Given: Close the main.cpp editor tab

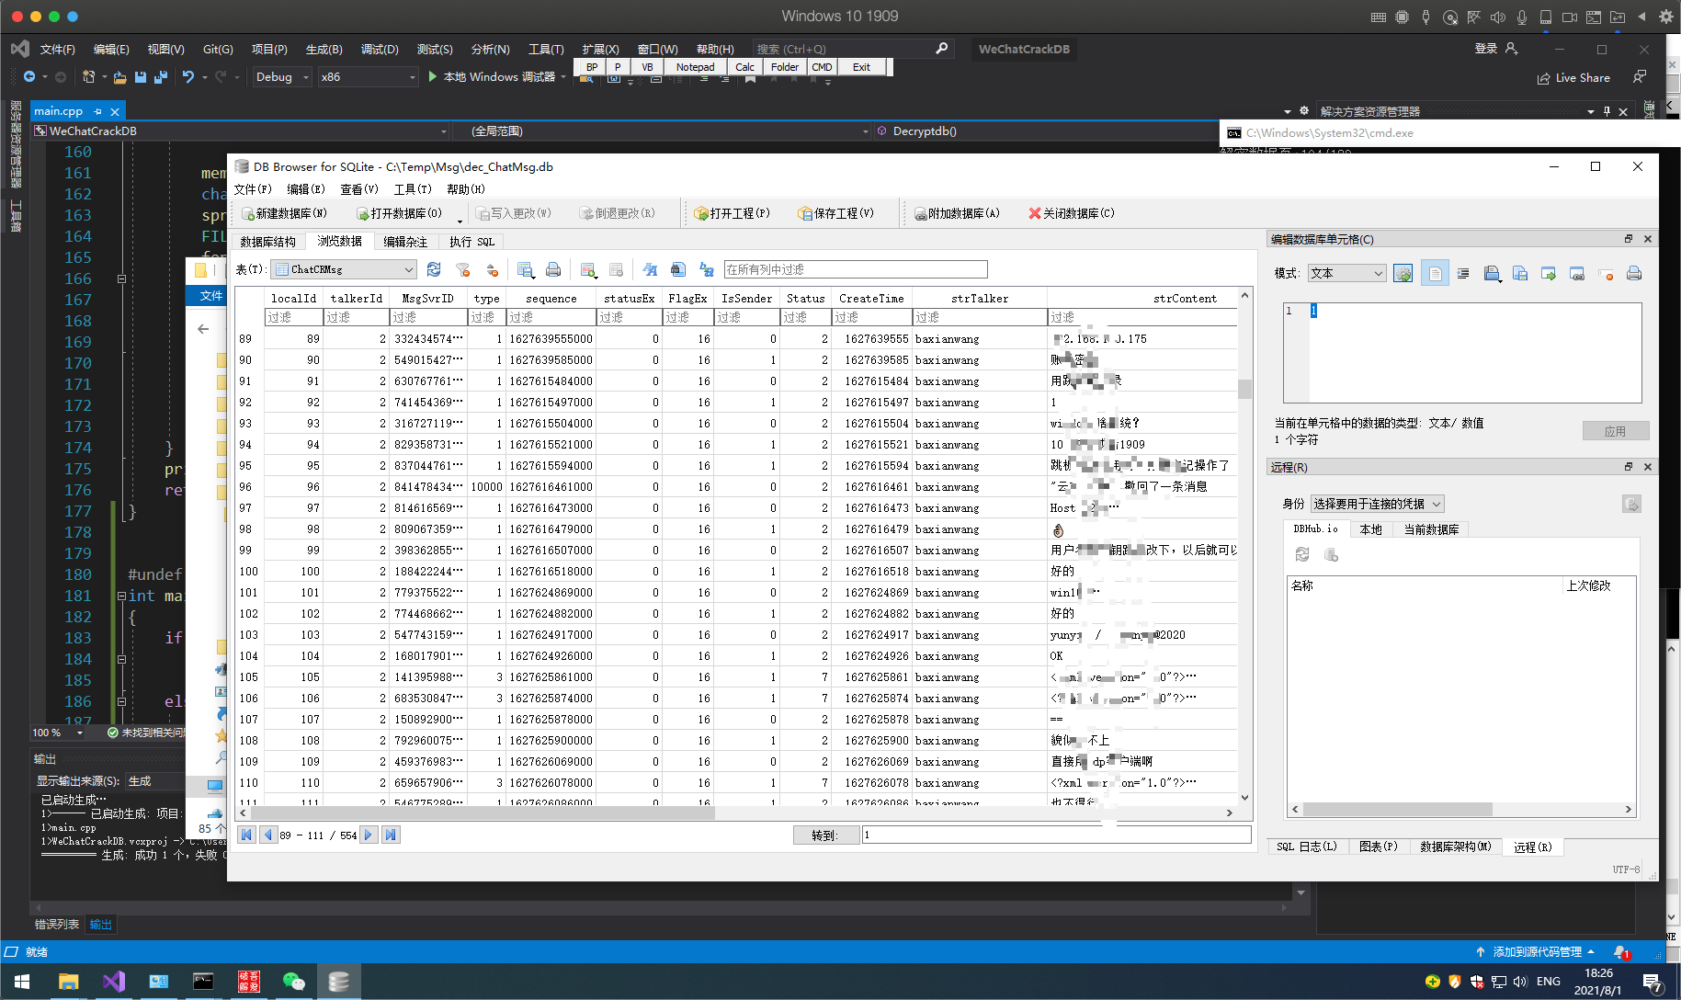Looking at the screenshot, I should pyautogui.click(x=115, y=111).
